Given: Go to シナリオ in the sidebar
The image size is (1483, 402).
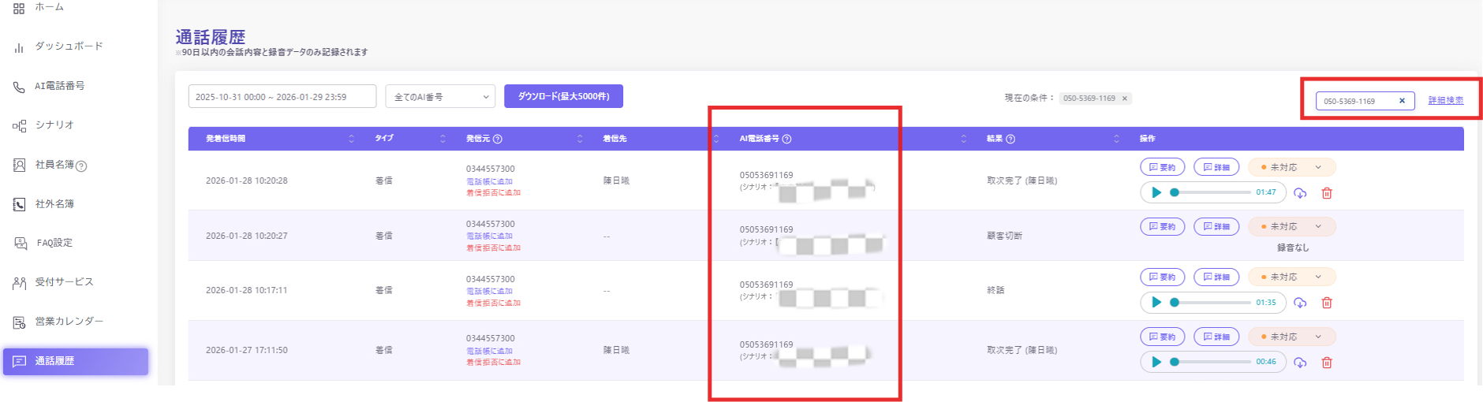Looking at the screenshot, I should pyautogui.click(x=54, y=125).
